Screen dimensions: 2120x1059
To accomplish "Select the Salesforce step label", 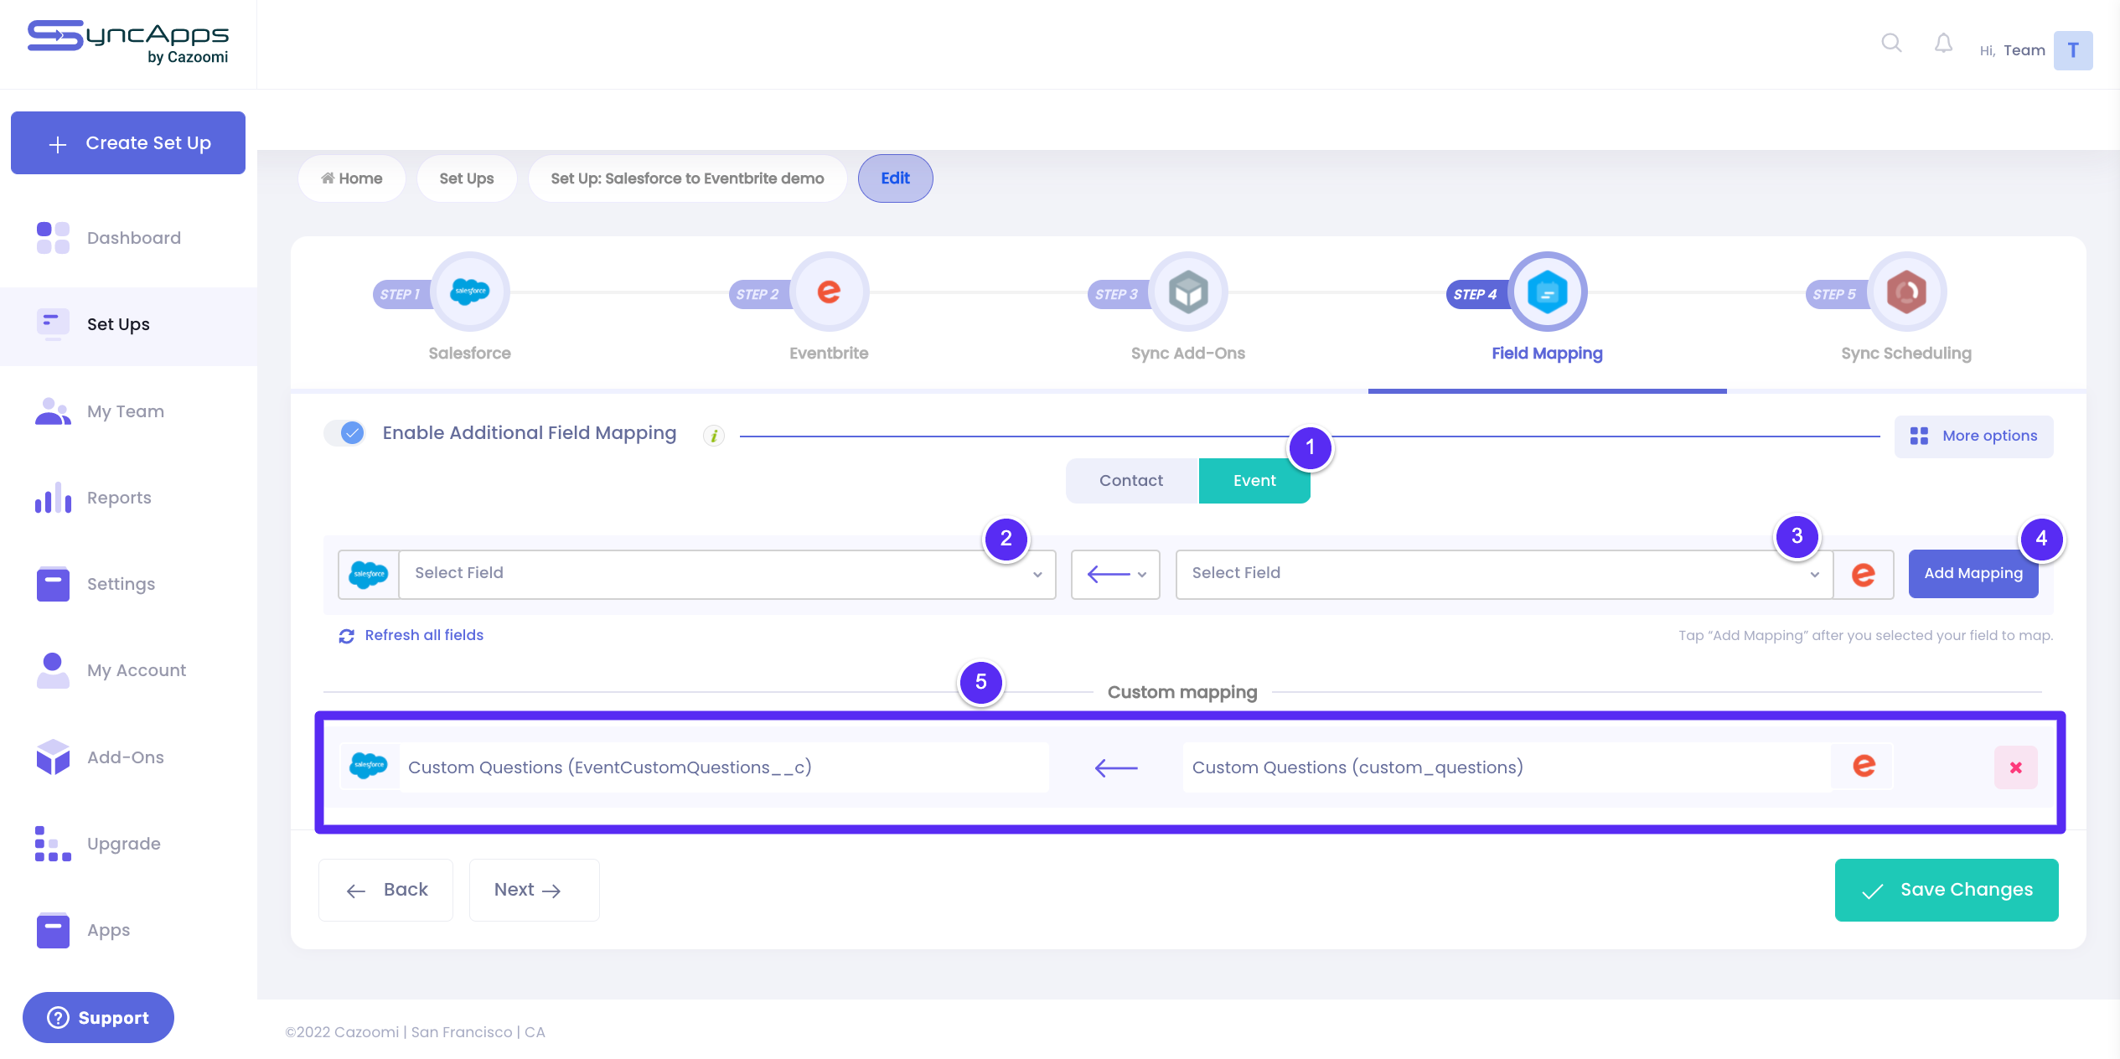I will [470, 354].
